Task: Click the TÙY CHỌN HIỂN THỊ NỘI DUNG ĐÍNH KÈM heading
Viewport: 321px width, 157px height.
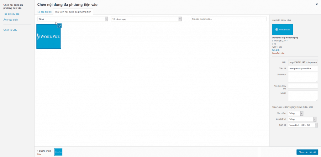Action: (x=292, y=107)
